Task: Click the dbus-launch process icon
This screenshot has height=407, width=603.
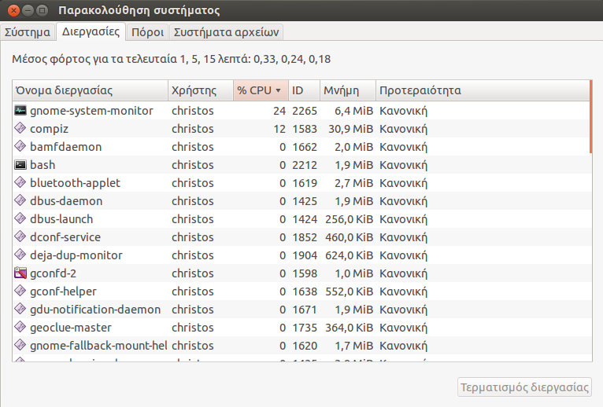Action: (20, 219)
